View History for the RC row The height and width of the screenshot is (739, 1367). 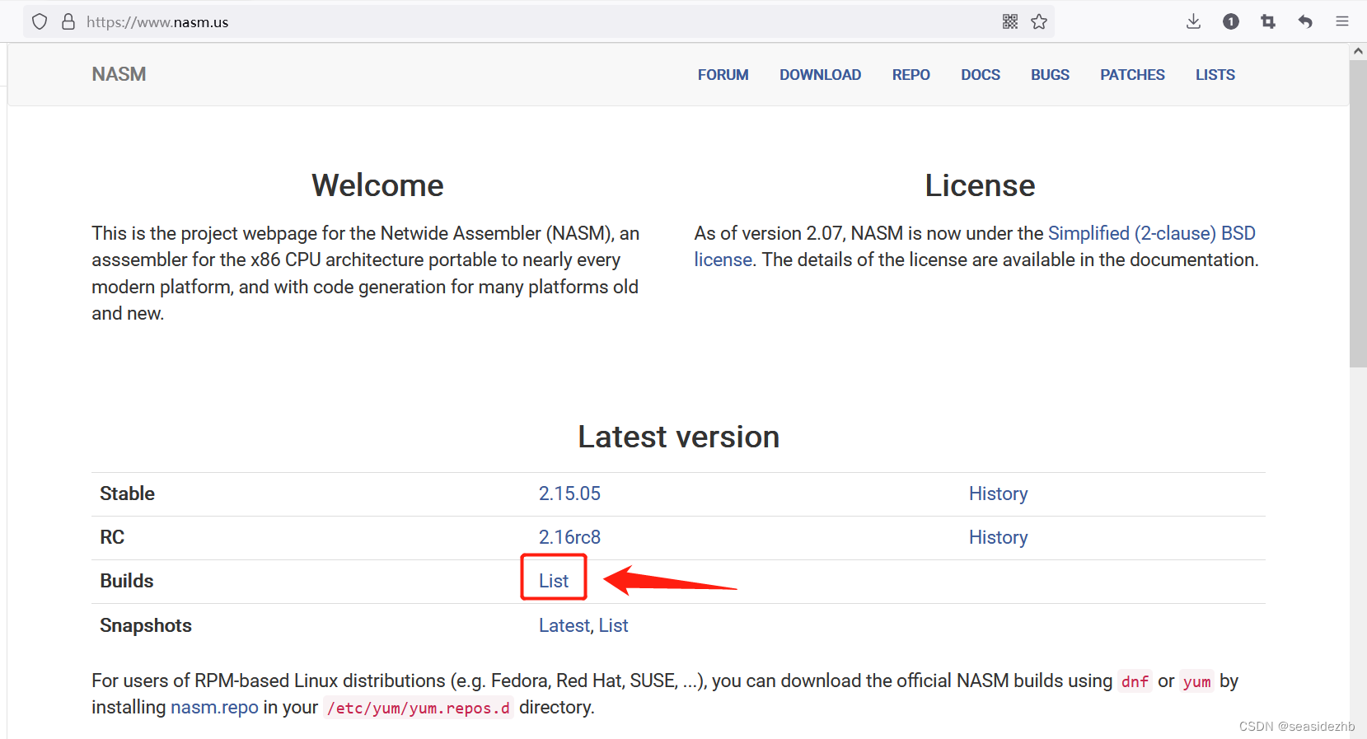tap(998, 537)
